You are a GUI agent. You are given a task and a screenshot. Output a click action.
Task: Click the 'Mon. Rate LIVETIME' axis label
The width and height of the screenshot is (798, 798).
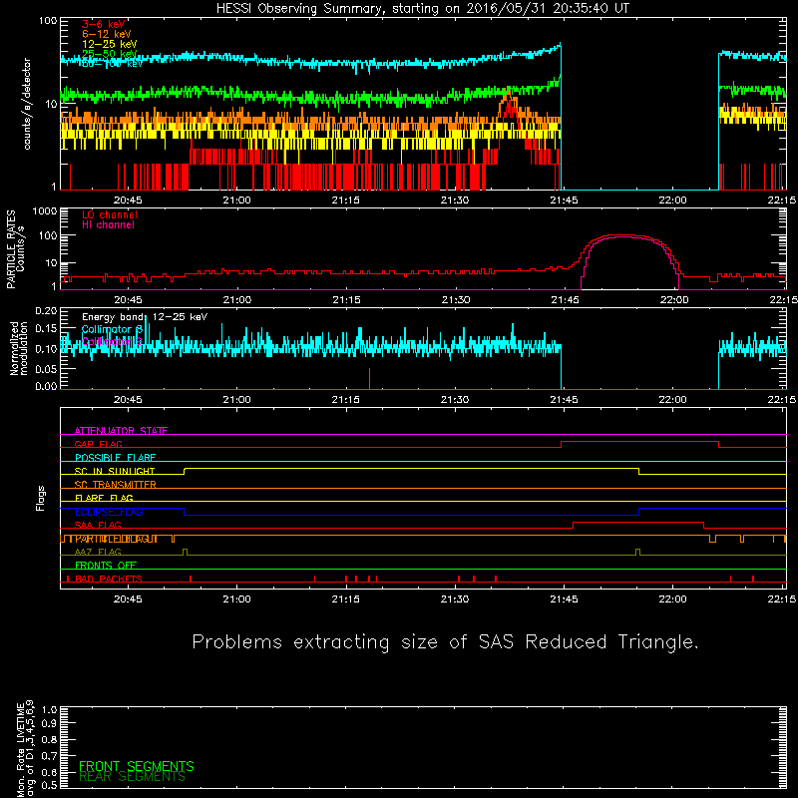(20, 750)
